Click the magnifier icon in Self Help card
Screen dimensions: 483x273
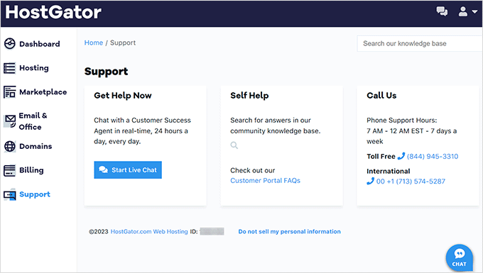click(x=234, y=145)
